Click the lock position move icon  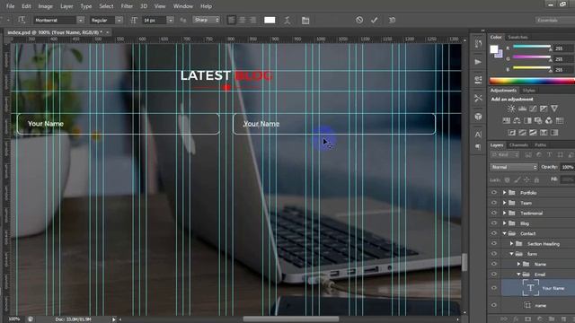(526, 179)
